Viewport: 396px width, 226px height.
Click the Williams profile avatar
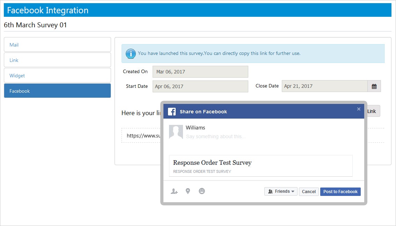coord(176,132)
